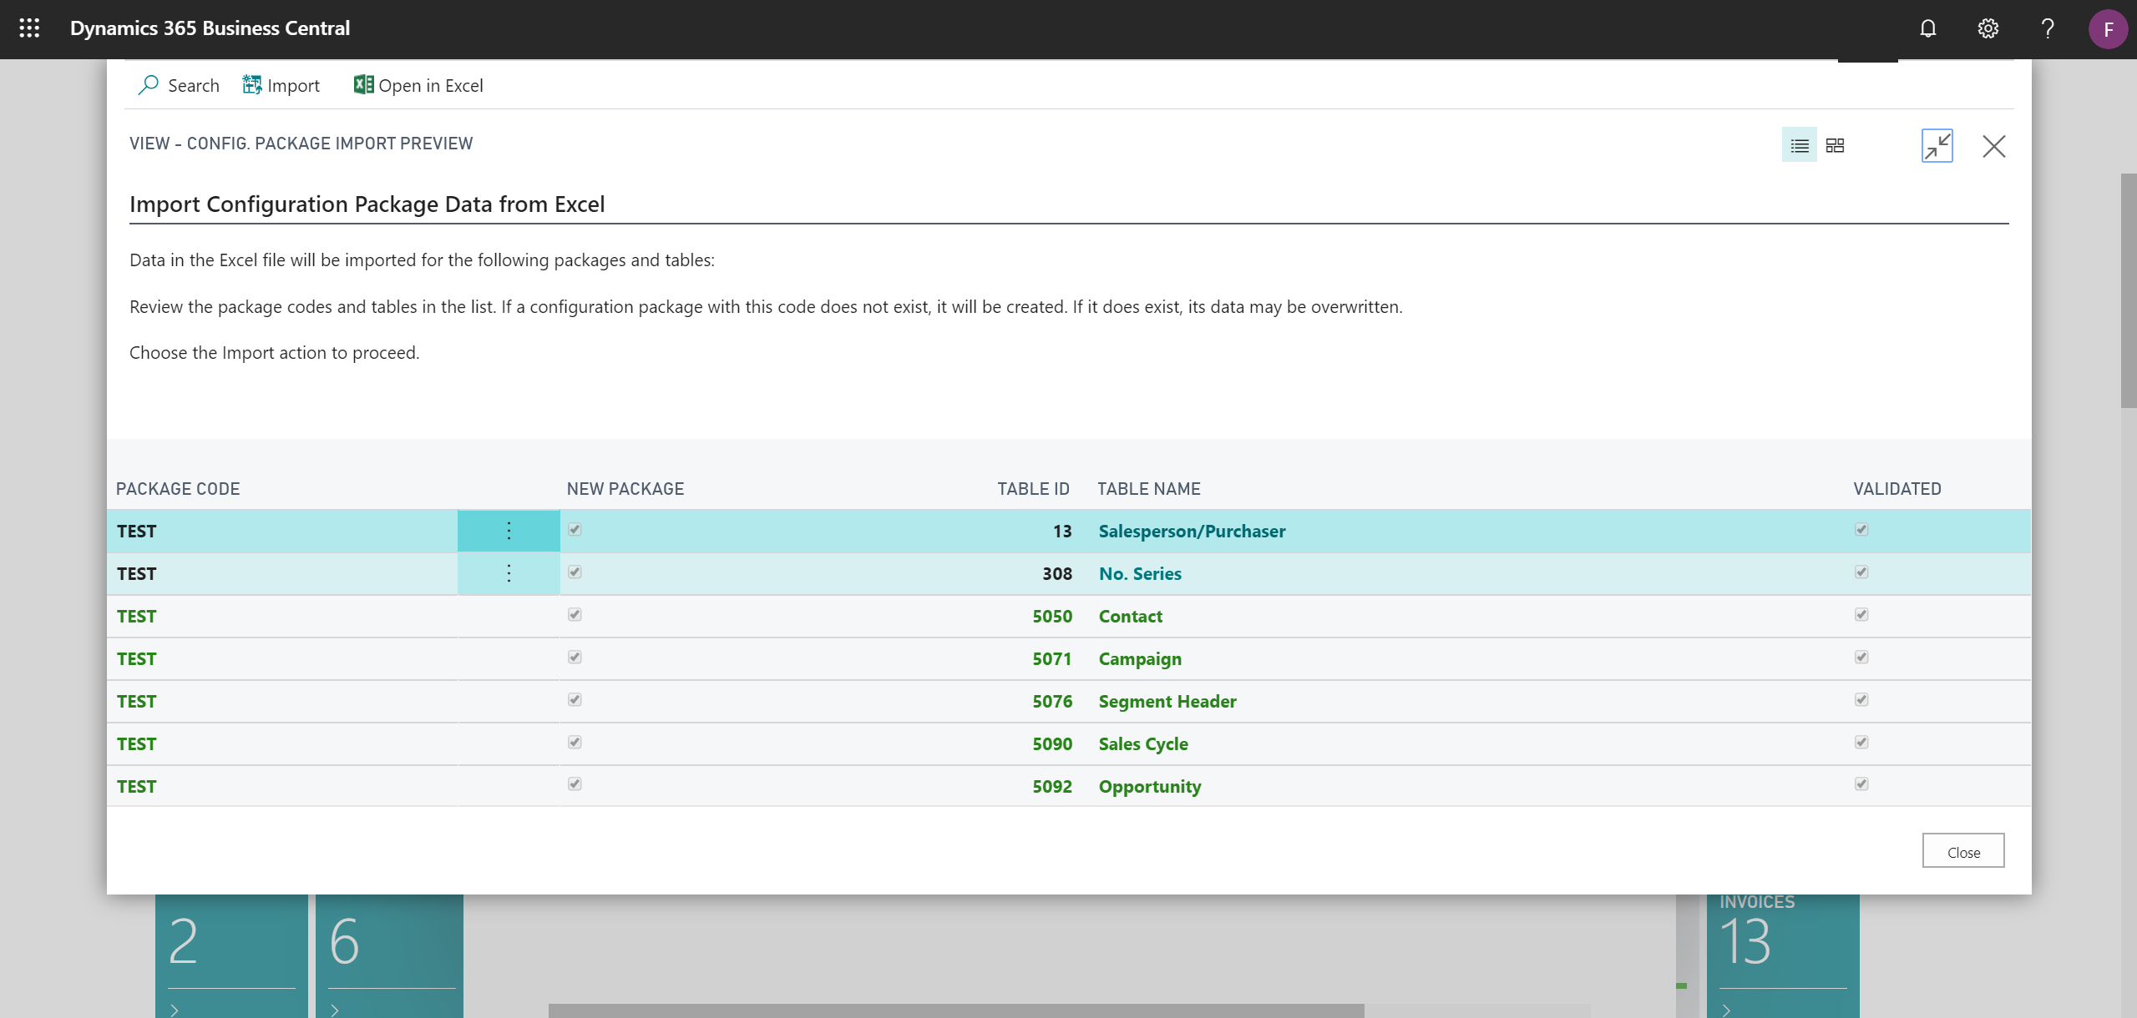2137x1018 pixels.
Task: Click the Dynamics 365 app launcher icon
Action: tap(28, 28)
